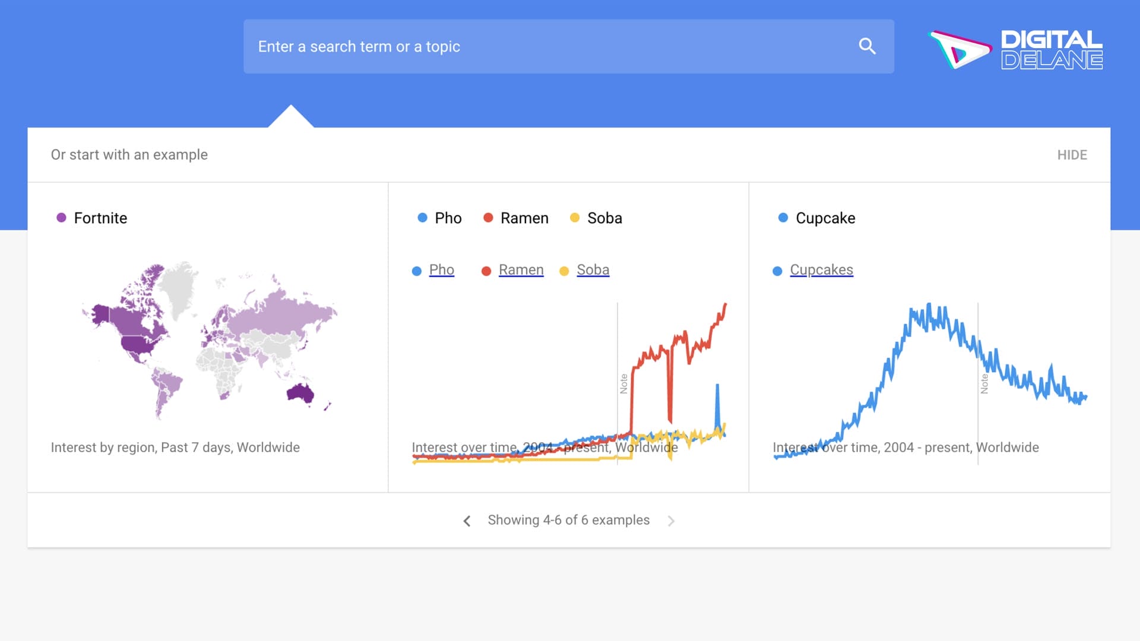This screenshot has width=1140, height=641.
Task: Click the red Ramen legend marker
Action: point(488,218)
